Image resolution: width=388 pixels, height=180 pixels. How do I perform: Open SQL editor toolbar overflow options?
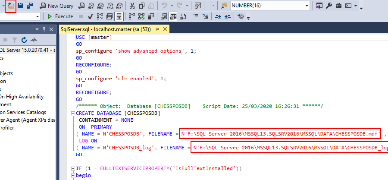(248, 19)
